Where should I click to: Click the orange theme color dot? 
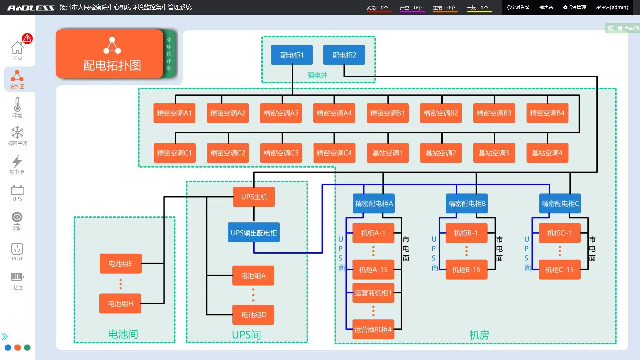(x=18, y=348)
